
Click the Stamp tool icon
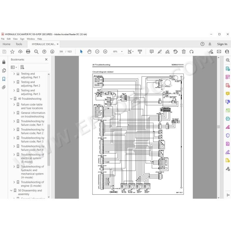[x=176, y=51]
